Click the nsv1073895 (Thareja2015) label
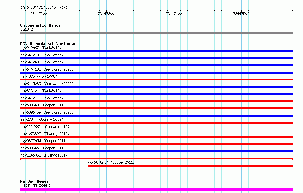Image resolution: width=303 pixels, height=193 pixels. pyautogui.click(x=45, y=134)
